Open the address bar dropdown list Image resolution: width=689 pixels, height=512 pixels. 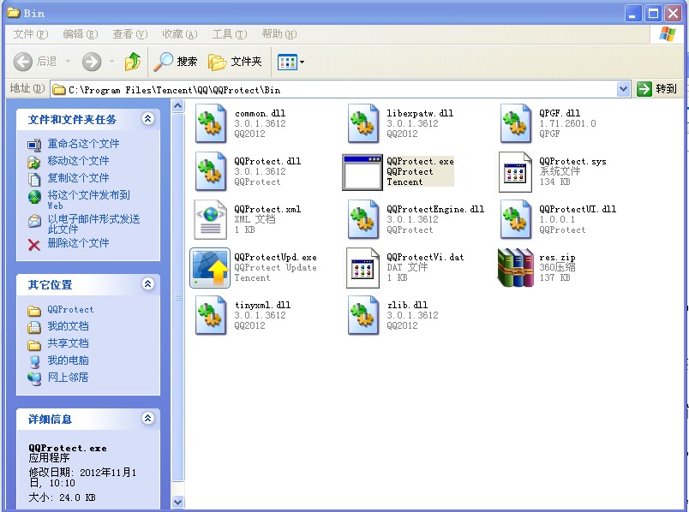(x=623, y=89)
